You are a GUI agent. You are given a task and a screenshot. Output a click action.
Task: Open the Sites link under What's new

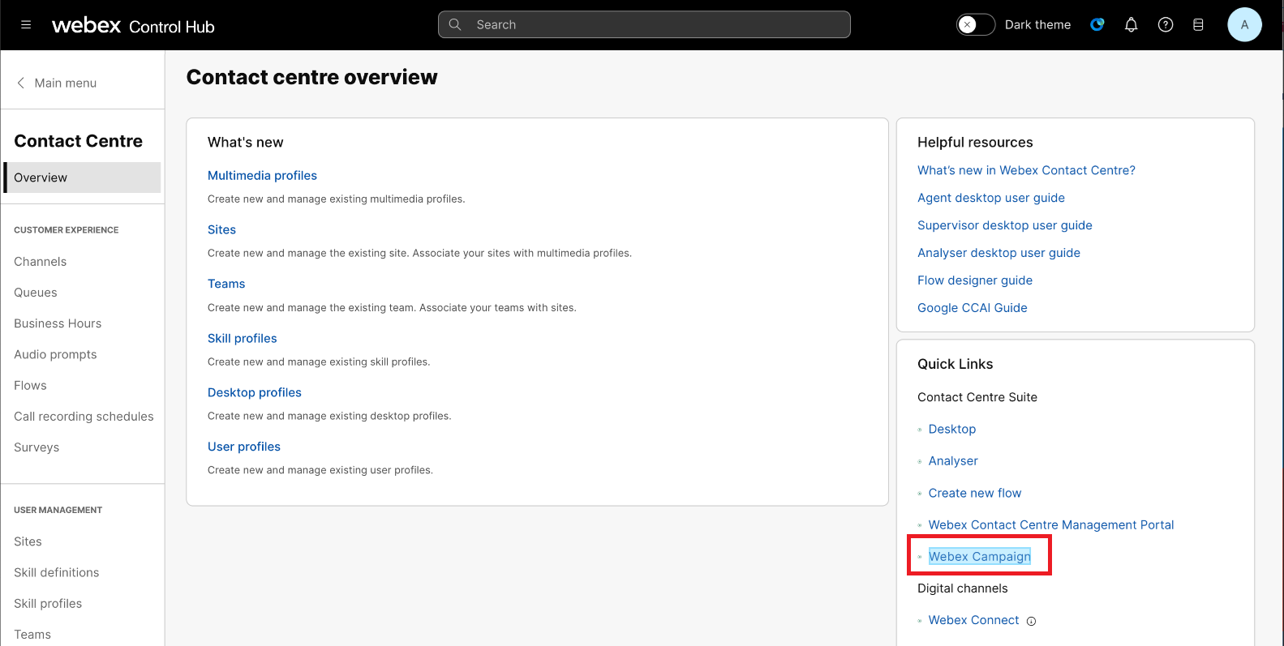click(221, 230)
